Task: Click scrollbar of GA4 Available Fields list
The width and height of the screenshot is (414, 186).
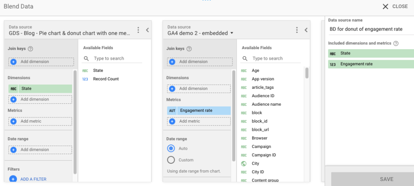Action: [x=307, y=73]
